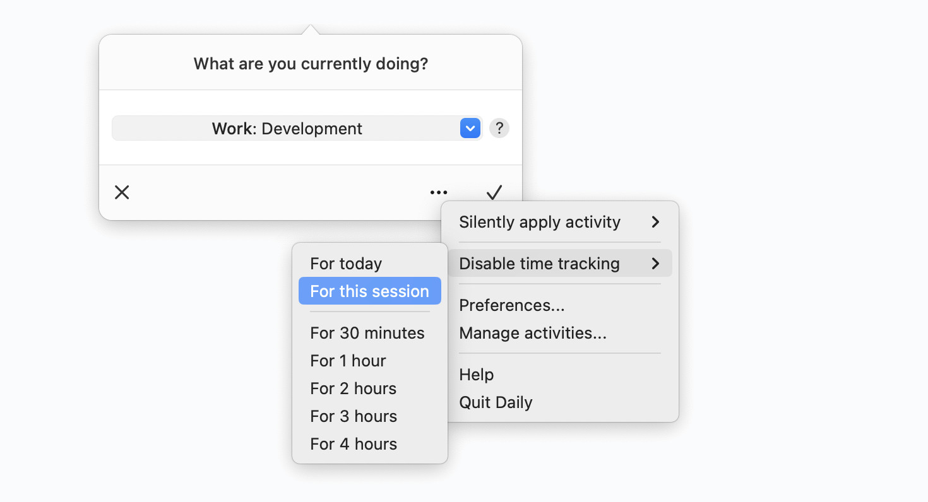
Task: Disable tracking for 30 minutes
Action: click(367, 333)
